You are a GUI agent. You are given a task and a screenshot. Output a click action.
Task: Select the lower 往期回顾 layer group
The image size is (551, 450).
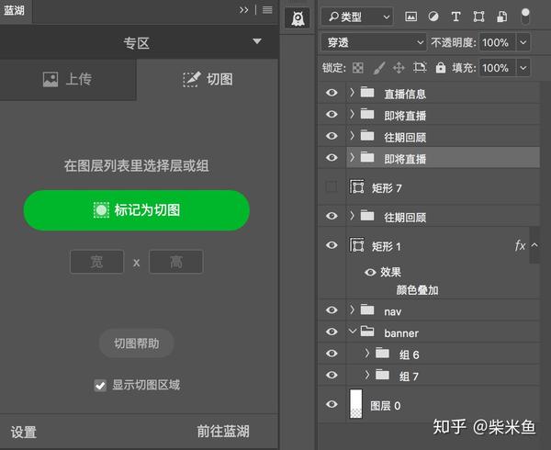443,216
